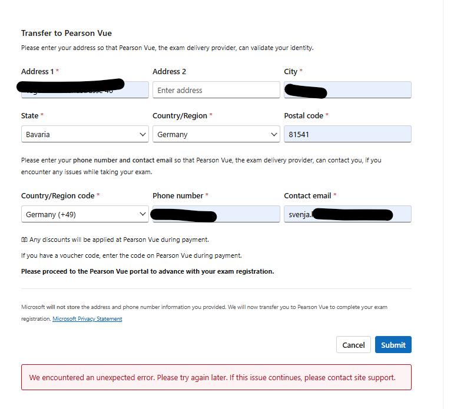Screen dimensions: 454x409
Task: Click the unexpected error message banner
Action: (x=216, y=377)
